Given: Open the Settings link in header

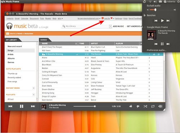Looking at the screenshot, I should coord(118,18).
